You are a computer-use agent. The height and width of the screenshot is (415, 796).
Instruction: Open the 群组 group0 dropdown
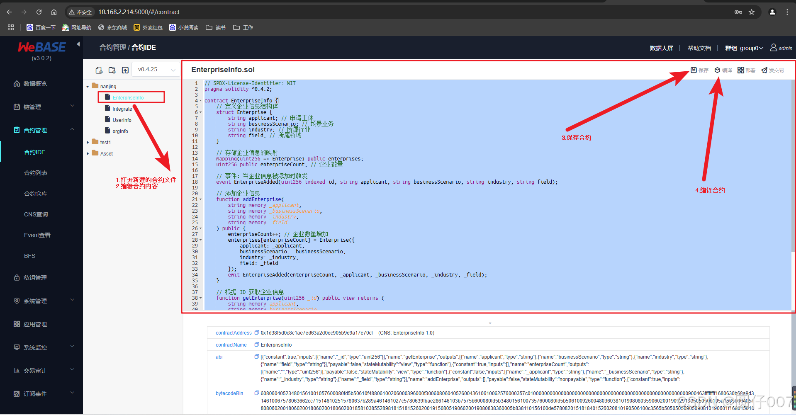[x=744, y=48]
